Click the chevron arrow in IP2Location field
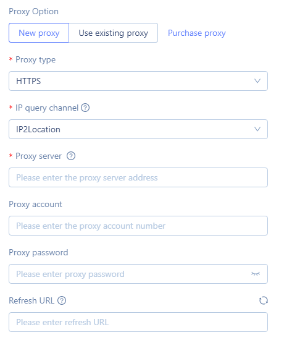Screen dimensions: 284x340 pos(257,129)
